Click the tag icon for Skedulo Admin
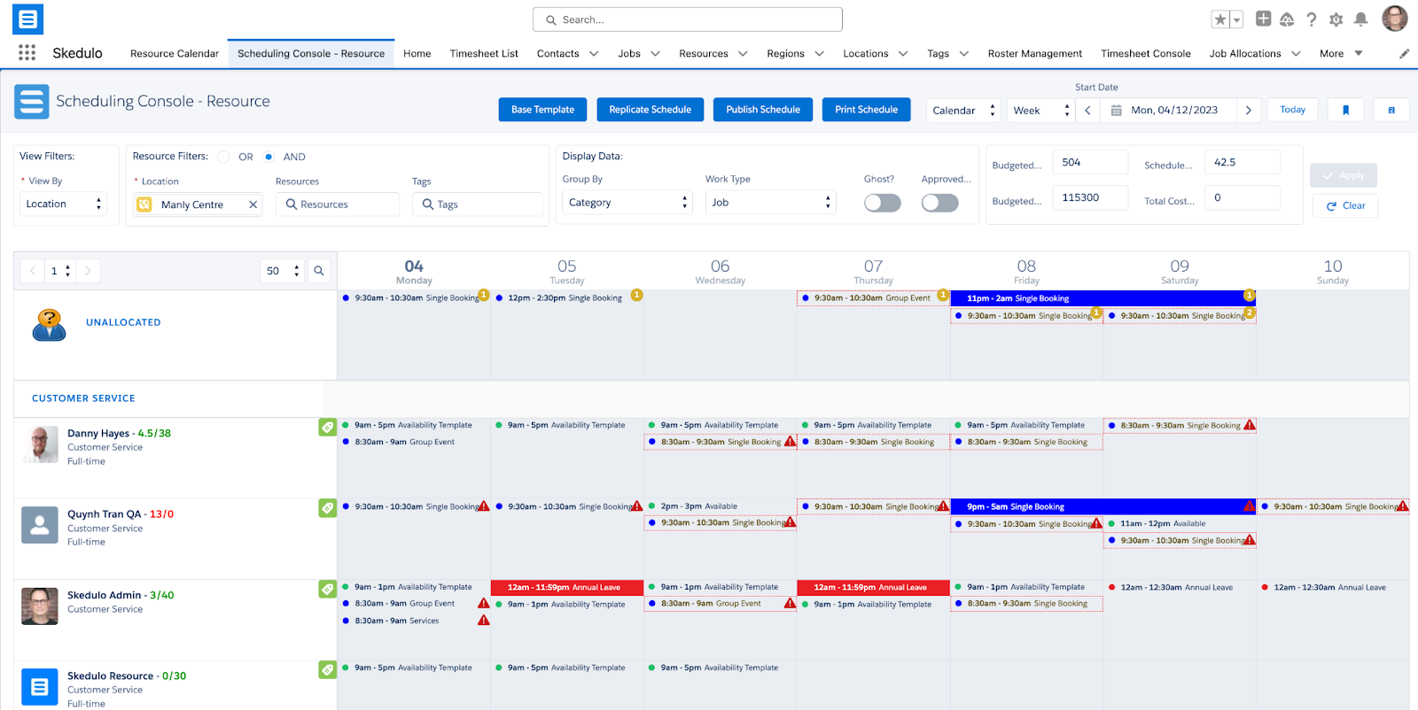The image size is (1418, 710). 327,589
